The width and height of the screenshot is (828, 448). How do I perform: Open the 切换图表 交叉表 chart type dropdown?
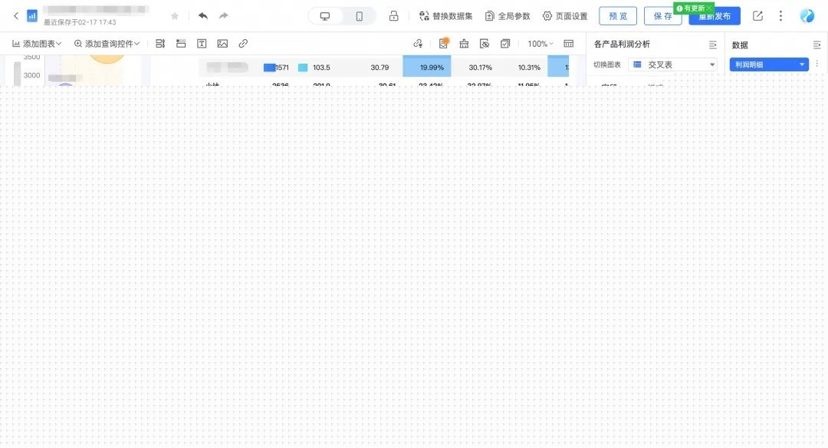[x=673, y=64]
